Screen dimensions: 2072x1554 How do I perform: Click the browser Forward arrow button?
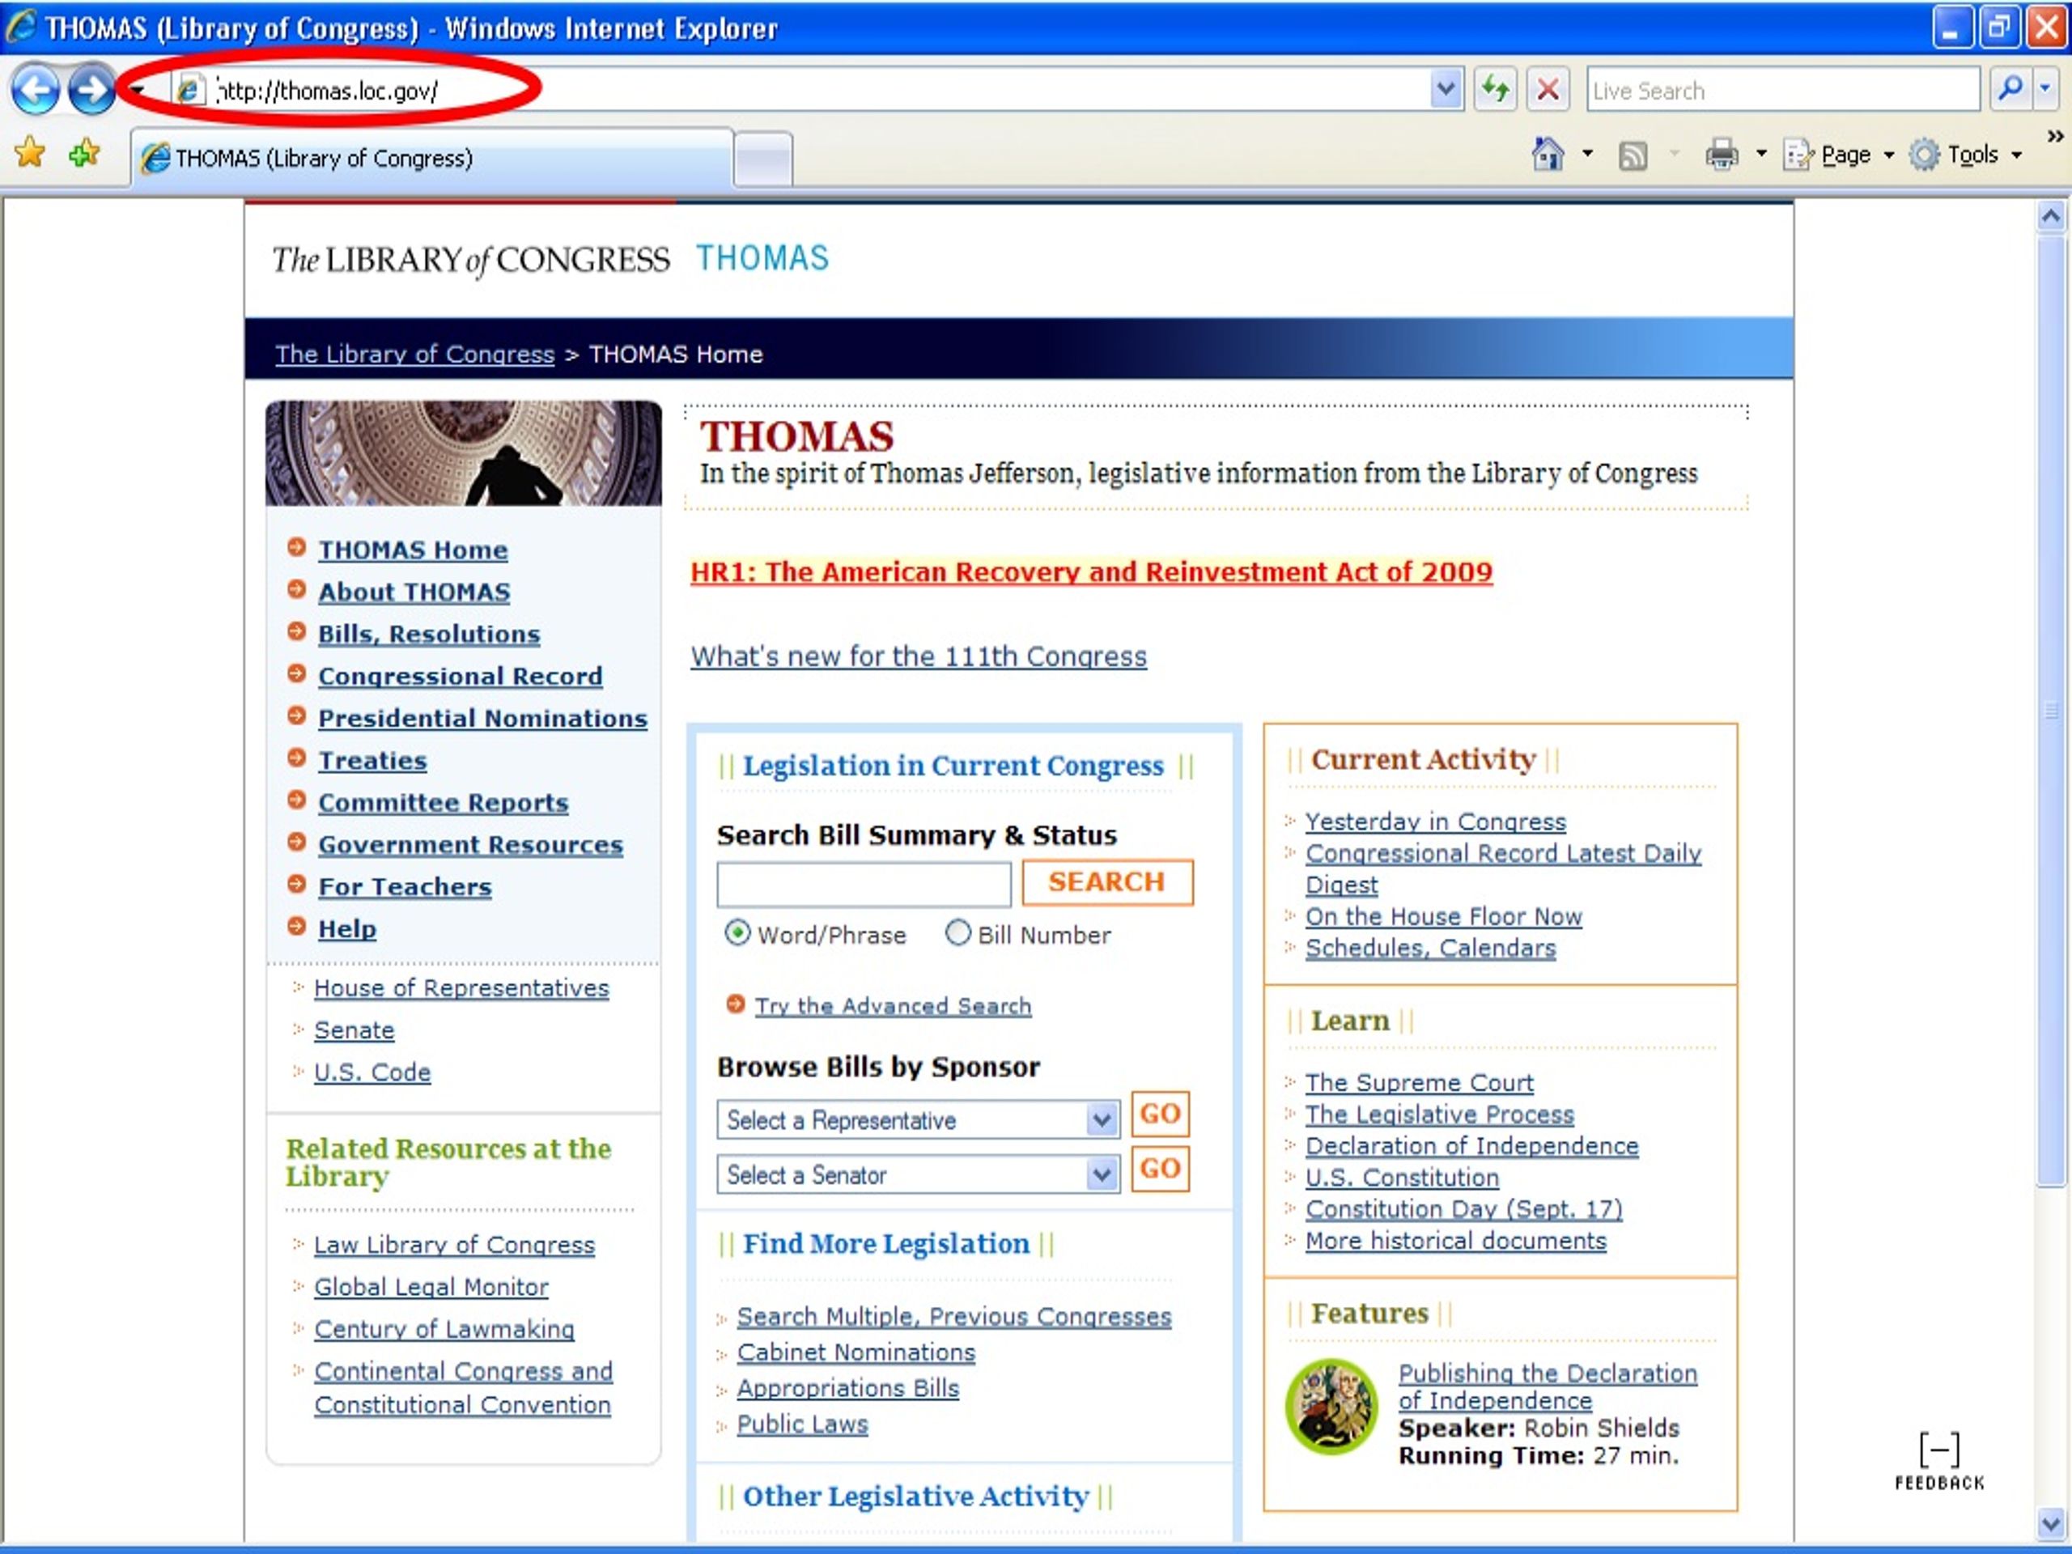click(91, 90)
